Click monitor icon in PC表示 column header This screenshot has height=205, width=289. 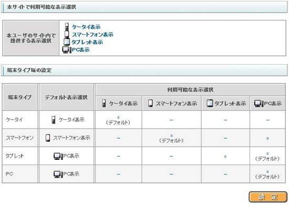point(259,104)
